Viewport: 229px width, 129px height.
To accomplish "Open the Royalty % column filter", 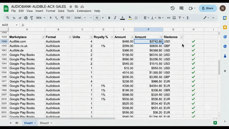I will [x=112, y=37].
